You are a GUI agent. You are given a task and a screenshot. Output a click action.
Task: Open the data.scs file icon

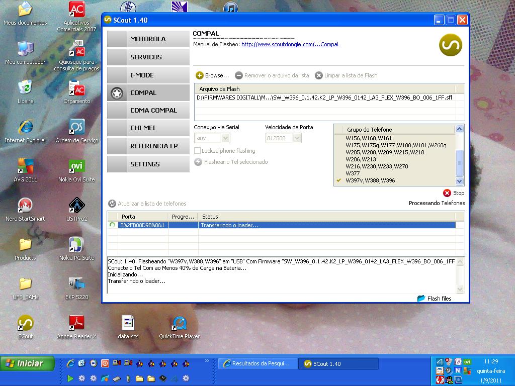click(x=128, y=327)
